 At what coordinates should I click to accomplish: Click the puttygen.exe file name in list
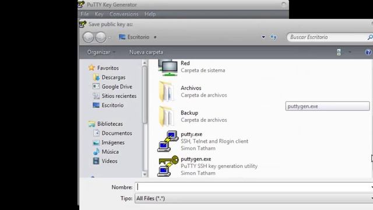click(x=196, y=159)
